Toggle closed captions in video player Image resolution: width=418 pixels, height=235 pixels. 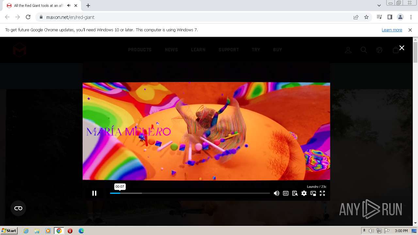point(286,193)
